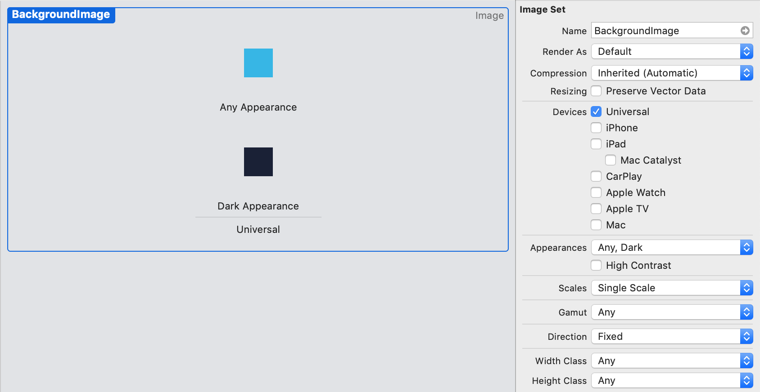Open the Compression Inherited (Automatic) dropdown

(672, 73)
